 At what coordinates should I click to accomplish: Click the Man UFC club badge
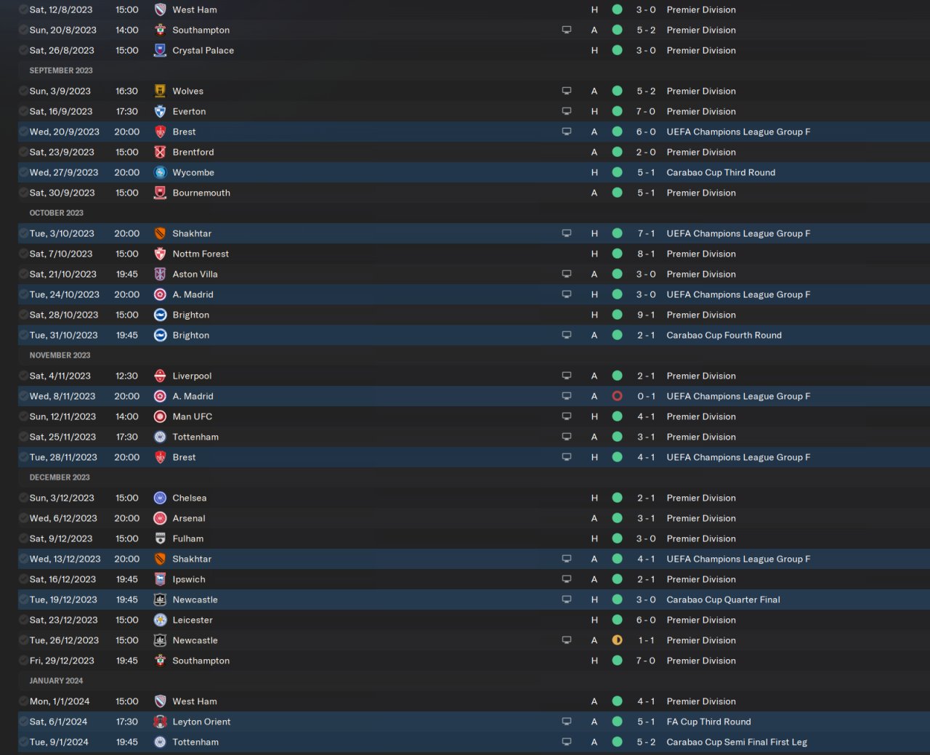pyautogui.click(x=160, y=416)
